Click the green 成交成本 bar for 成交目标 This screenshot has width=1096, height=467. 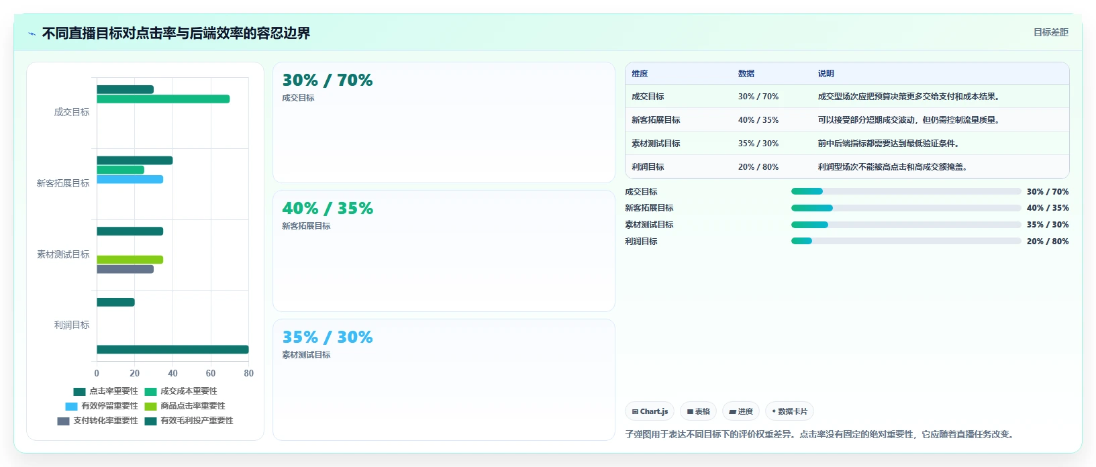[163, 99]
